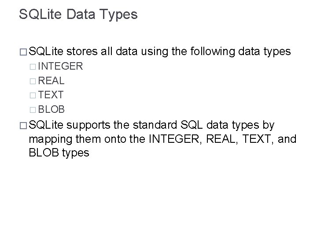Click the REAL sub-list item text
Viewport: 317px width, 238px height.
[51, 81]
